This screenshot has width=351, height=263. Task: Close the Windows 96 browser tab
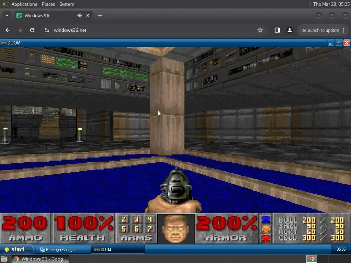pos(88,15)
